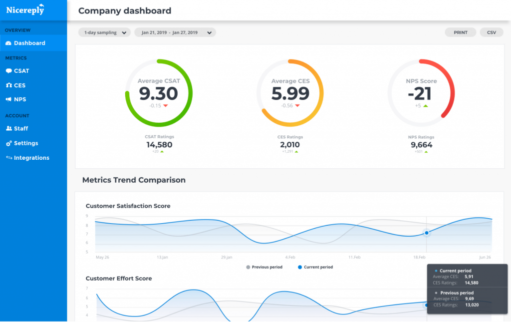The width and height of the screenshot is (511, 322).
Task: Click the 18.Feb data point on satisfaction chart
Action: (x=427, y=233)
